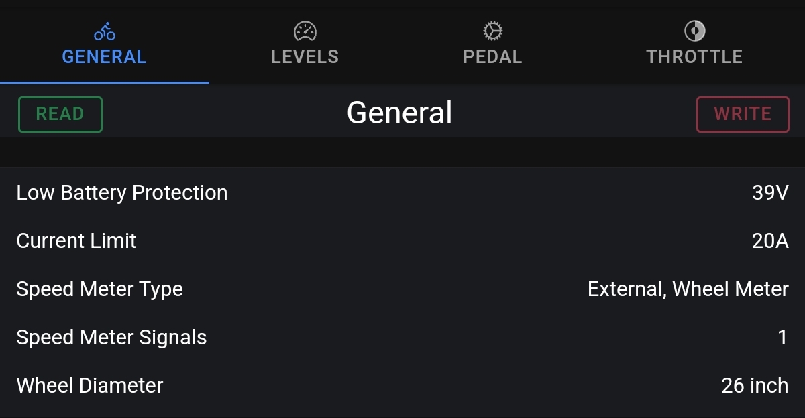Viewport: 805px width, 418px height.
Task: Click the half-filled circle Throttle icon
Action: pos(694,31)
